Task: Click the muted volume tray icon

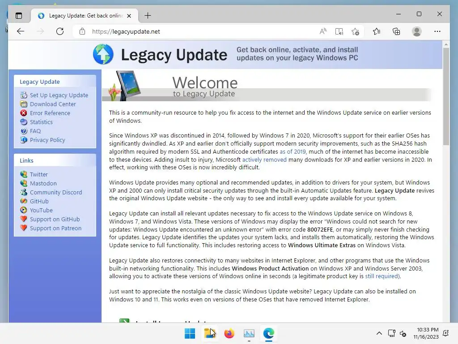Action: click(x=403, y=333)
